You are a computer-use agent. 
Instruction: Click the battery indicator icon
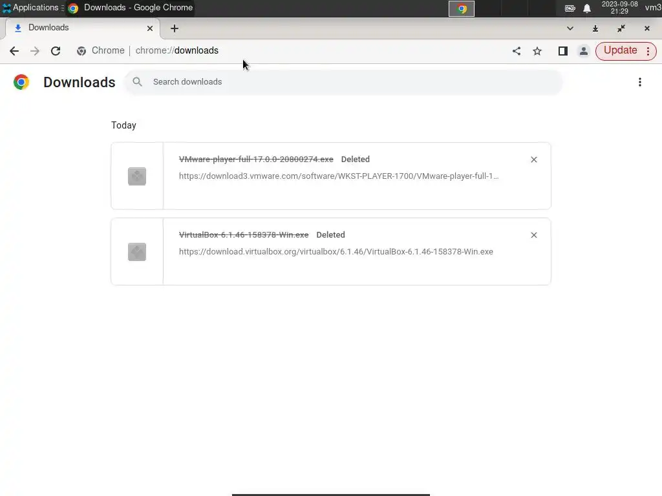[x=570, y=8]
